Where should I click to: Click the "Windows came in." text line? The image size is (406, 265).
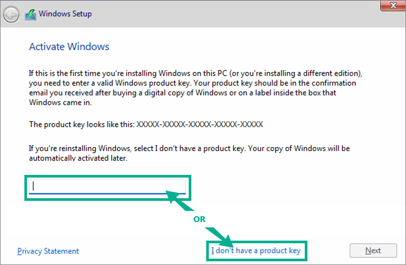[x=60, y=102]
